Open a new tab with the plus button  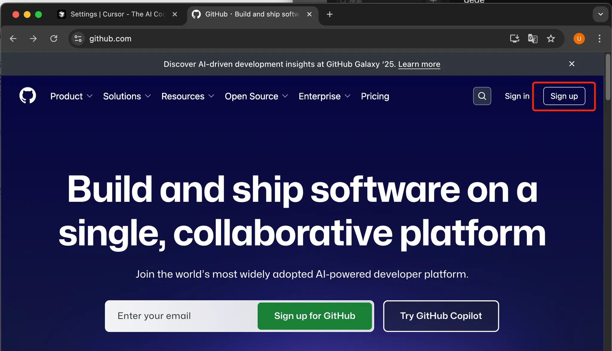(x=330, y=14)
